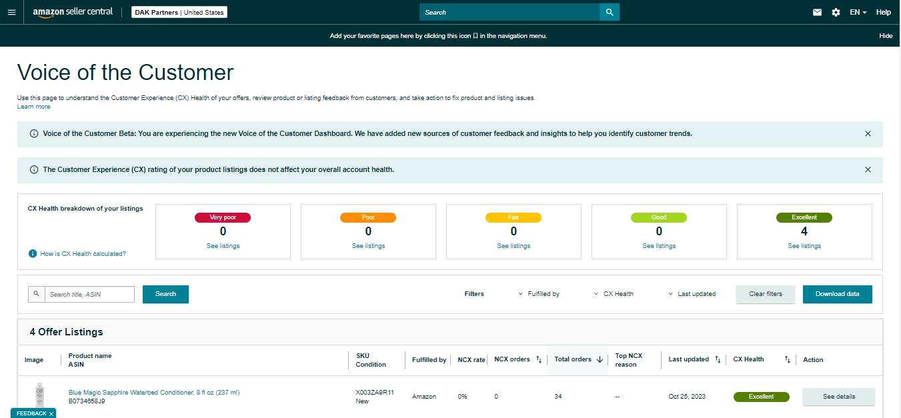901x418 pixels.
Task: Open the FEEDBACK tab
Action: coord(31,413)
